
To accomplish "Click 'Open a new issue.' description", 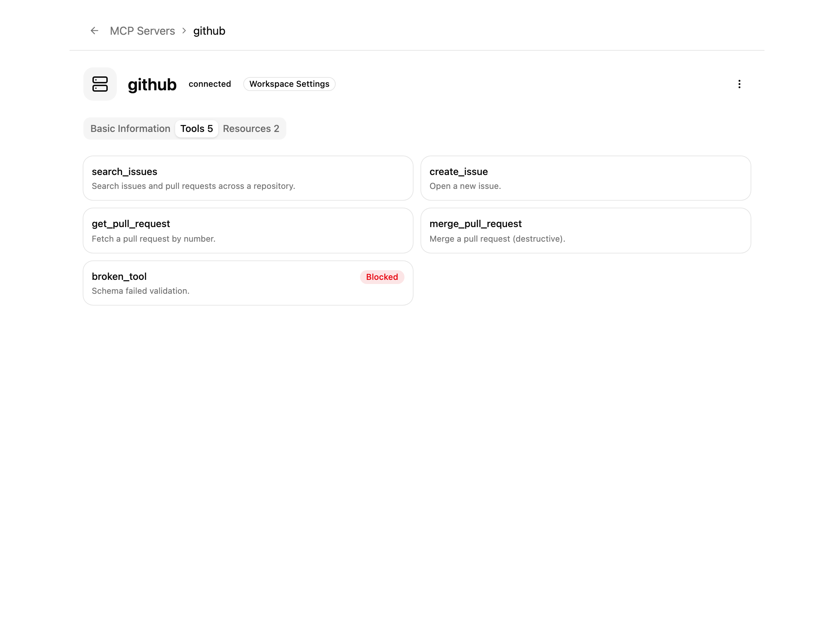I will pos(465,186).
